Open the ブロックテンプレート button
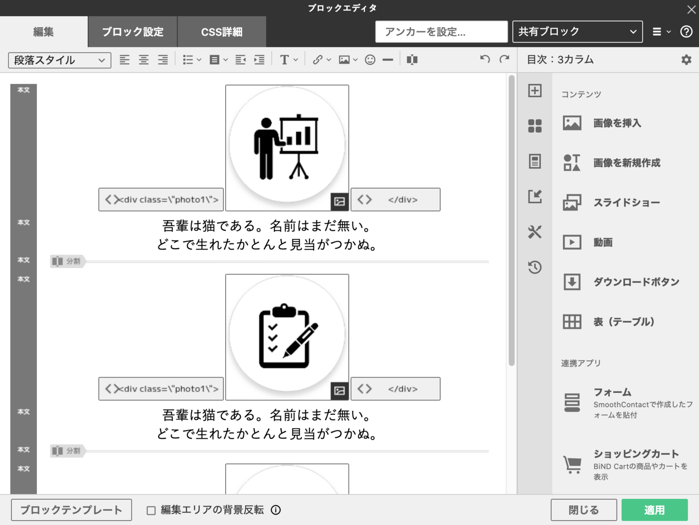Screen dimensions: 699x525 click(x=71, y=510)
